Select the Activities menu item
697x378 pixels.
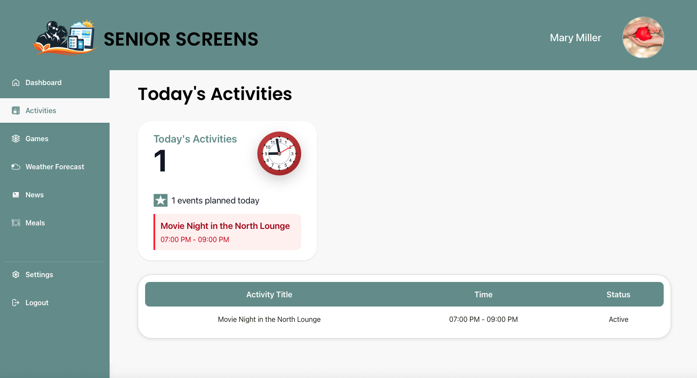coord(55,111)
